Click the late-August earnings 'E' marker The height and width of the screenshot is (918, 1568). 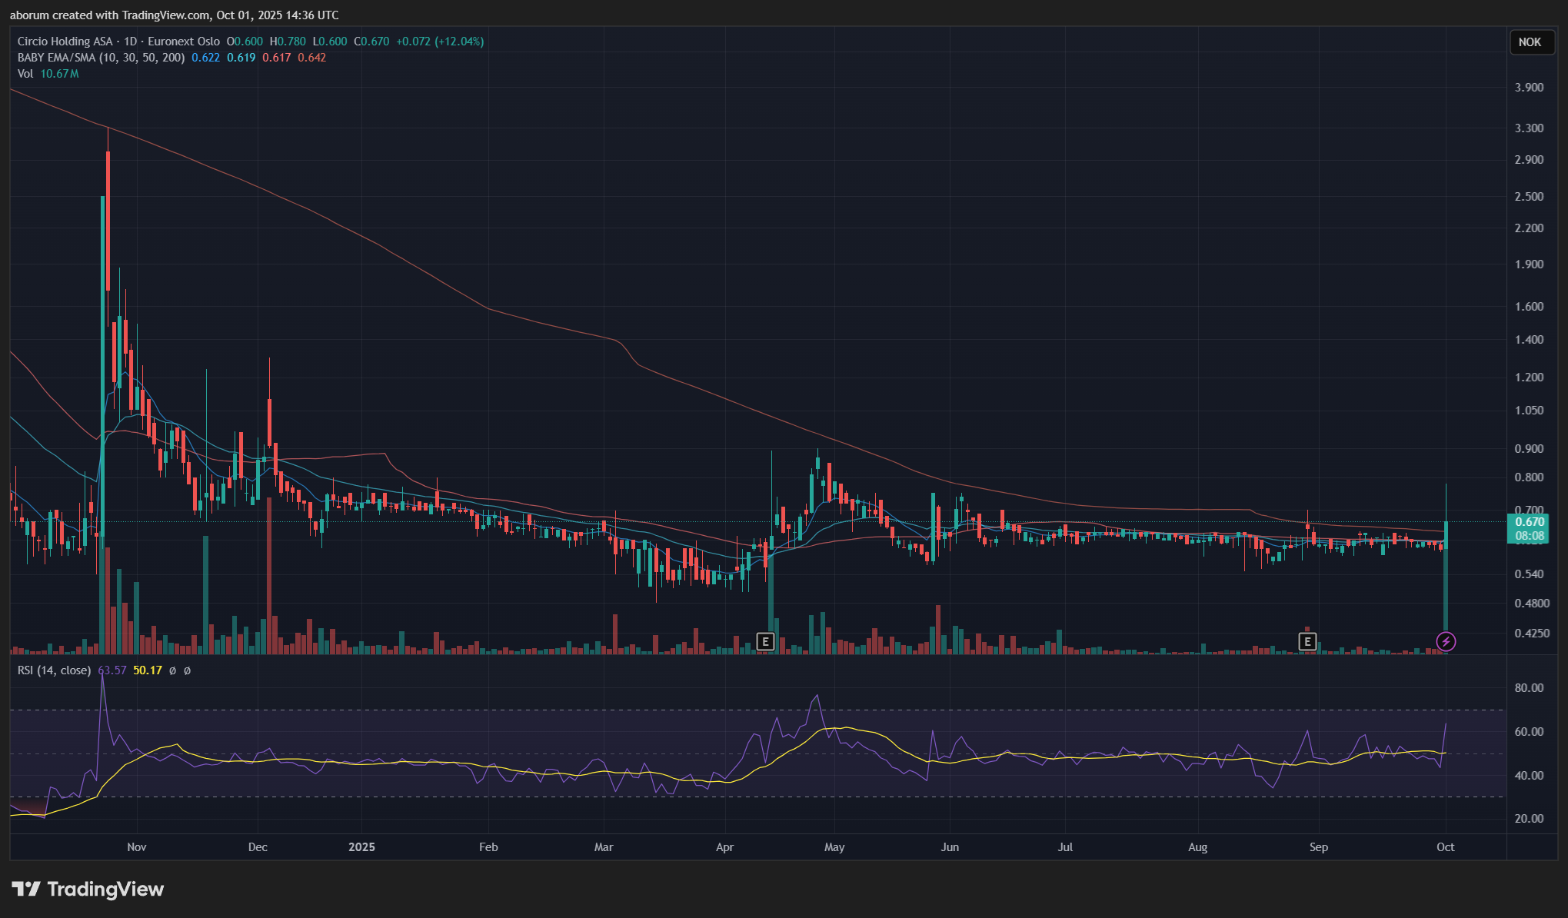coord(1307,641)
